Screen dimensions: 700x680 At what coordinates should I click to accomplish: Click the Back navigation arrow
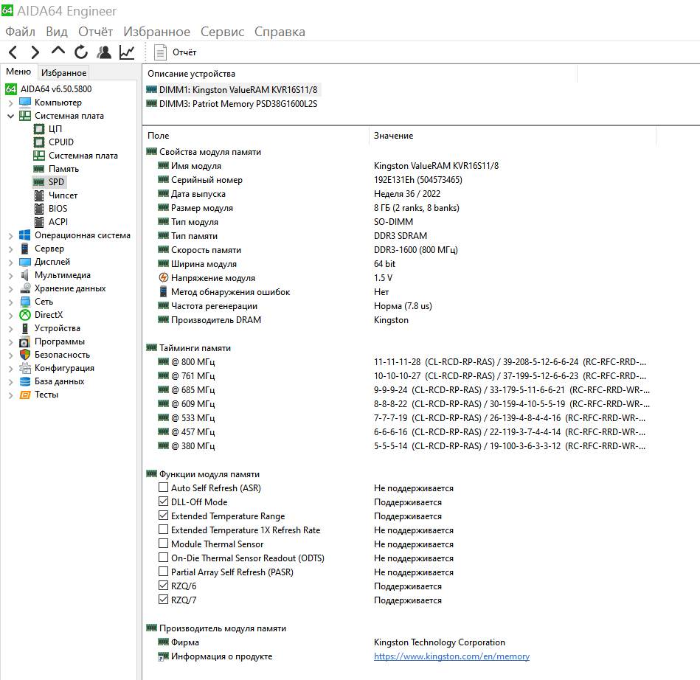(13, 52)
